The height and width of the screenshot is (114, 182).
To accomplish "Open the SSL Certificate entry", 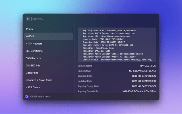I will click(x=48, y=51).
